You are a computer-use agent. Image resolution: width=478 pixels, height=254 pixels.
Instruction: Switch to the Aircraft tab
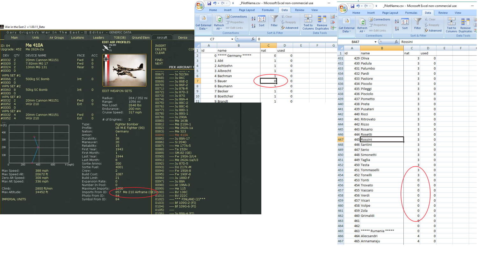click(x=162, y=37)
